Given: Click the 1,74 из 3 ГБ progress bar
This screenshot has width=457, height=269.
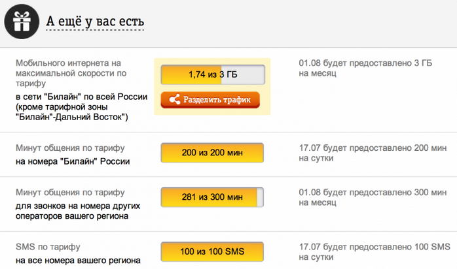Looking at the screenshot, I should 212,75.
